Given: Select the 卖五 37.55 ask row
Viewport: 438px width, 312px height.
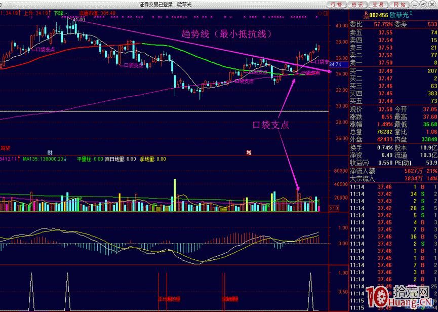Looking at the screenshot, I should pos(393,33).
